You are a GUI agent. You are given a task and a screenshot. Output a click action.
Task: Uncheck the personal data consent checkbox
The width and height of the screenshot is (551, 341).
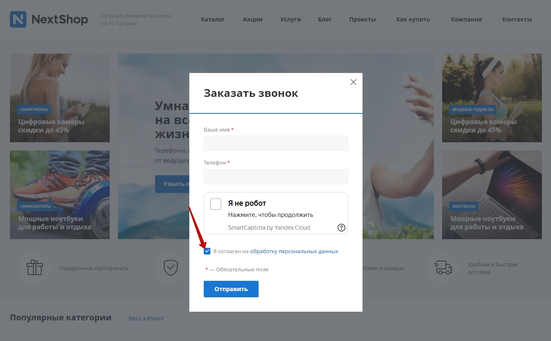pyautogui.click(x=207, y=251)
